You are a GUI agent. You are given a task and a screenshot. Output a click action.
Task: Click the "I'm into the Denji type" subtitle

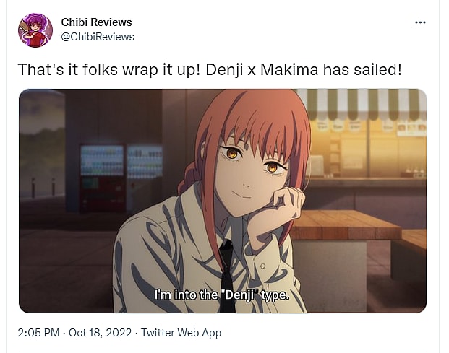[222, 295]
